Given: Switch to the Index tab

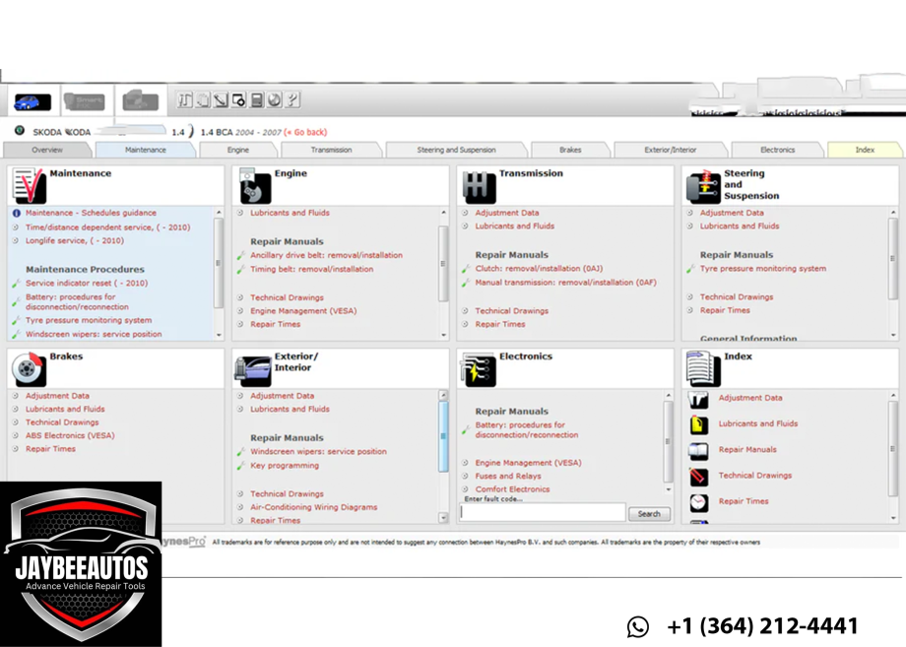Looking at the screenshot, I should pyautogui.click(x=865, y=150).
